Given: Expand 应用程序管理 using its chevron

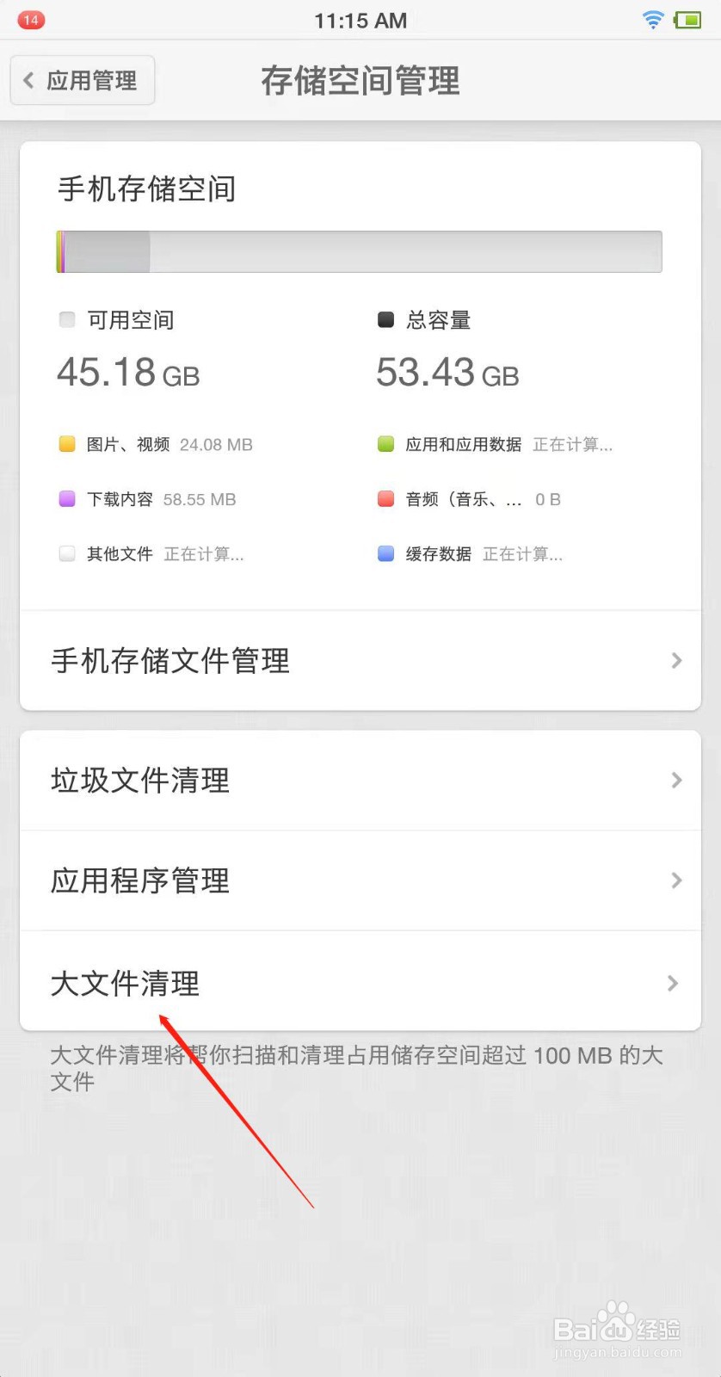Looking at the screenshot, I should [676, 880].
